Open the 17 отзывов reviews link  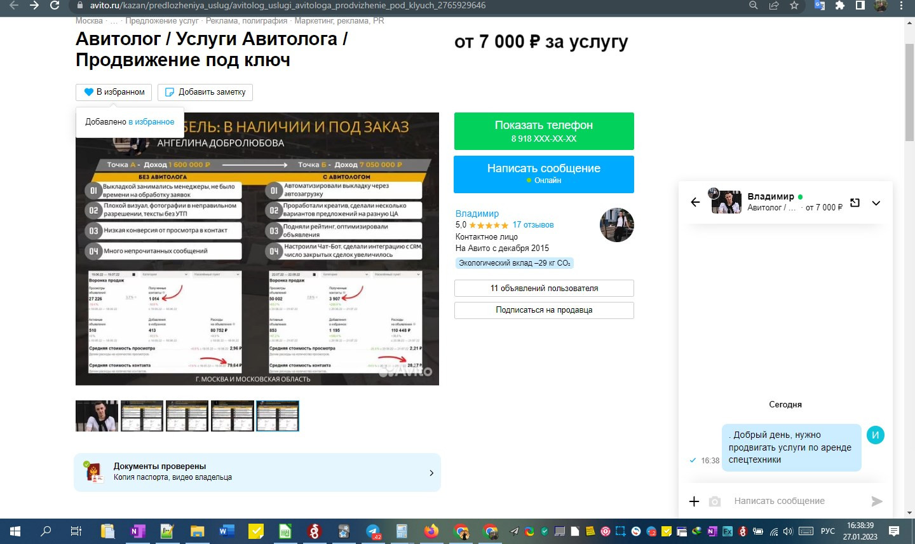(x=533, y=225)
